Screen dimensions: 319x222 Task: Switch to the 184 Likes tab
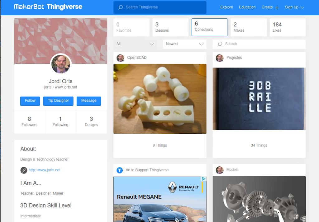pos(288,27)
